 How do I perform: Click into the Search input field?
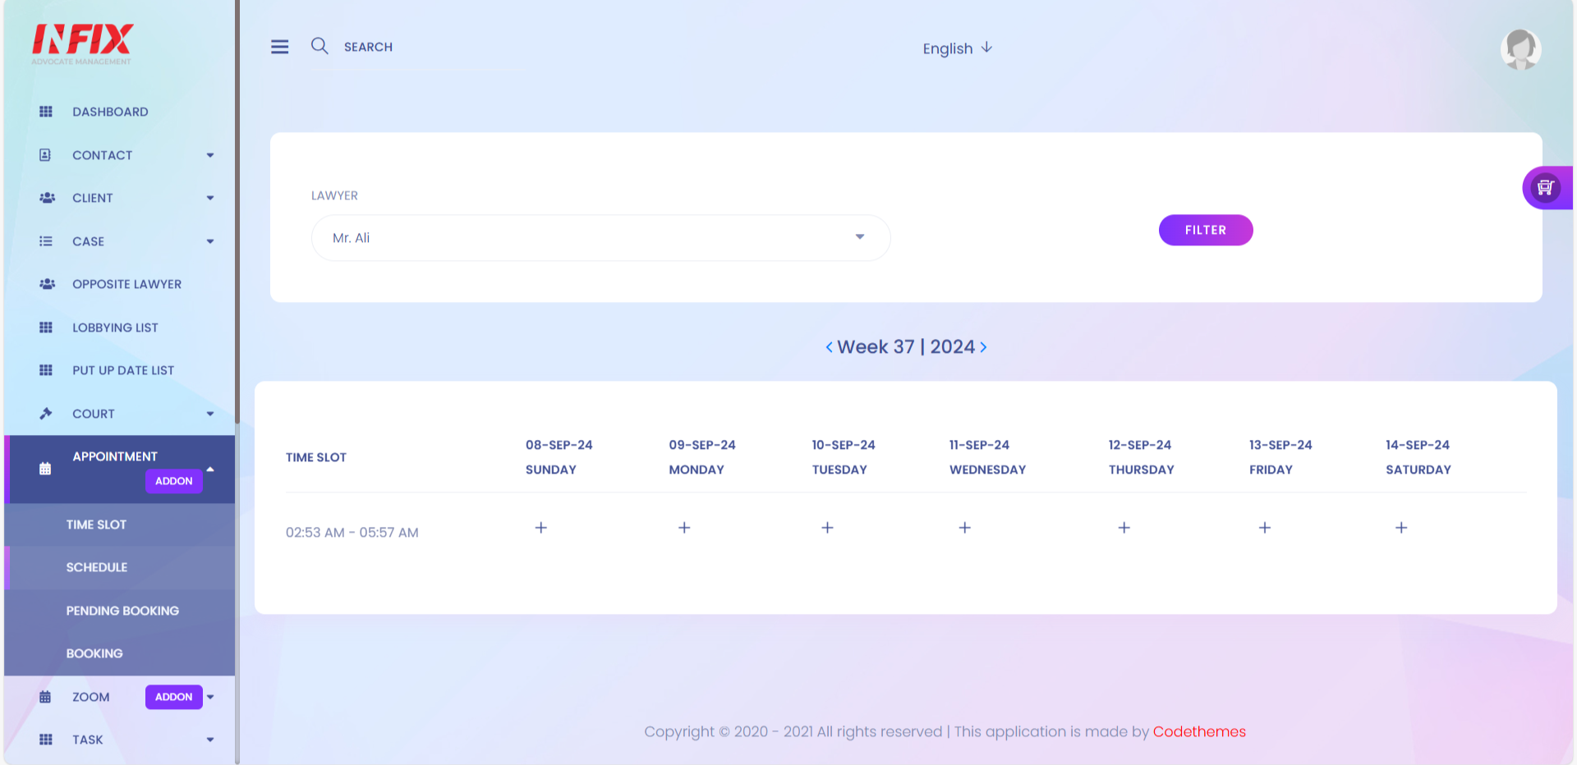427,47
